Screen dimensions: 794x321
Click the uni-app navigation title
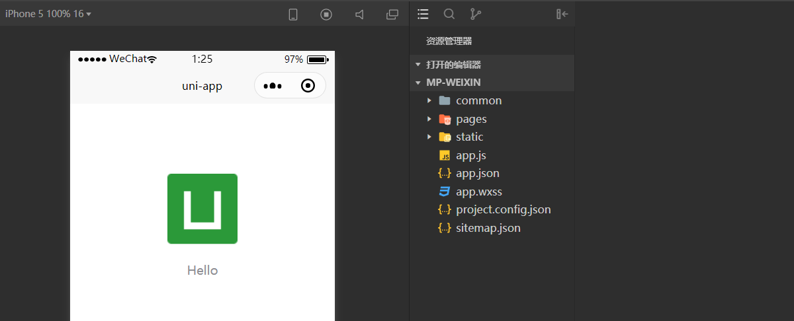202,86
